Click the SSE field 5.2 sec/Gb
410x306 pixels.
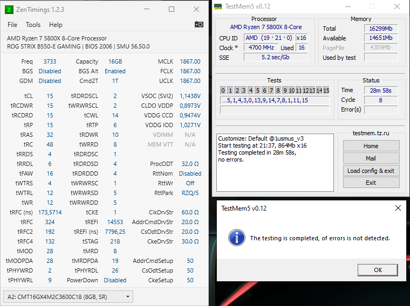click(276, 57)
